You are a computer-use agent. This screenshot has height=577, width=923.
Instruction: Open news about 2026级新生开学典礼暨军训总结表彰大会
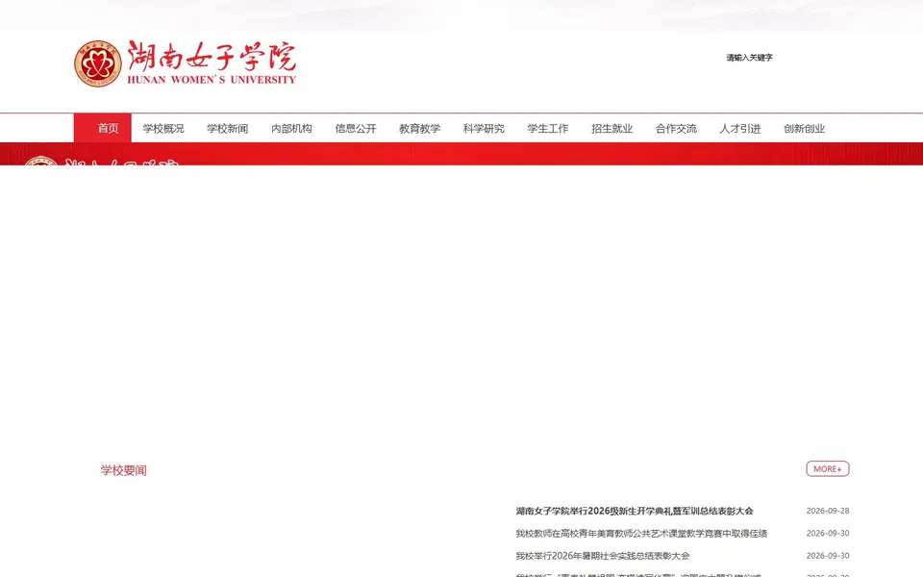pyautogui.click(x=635, y=511)
